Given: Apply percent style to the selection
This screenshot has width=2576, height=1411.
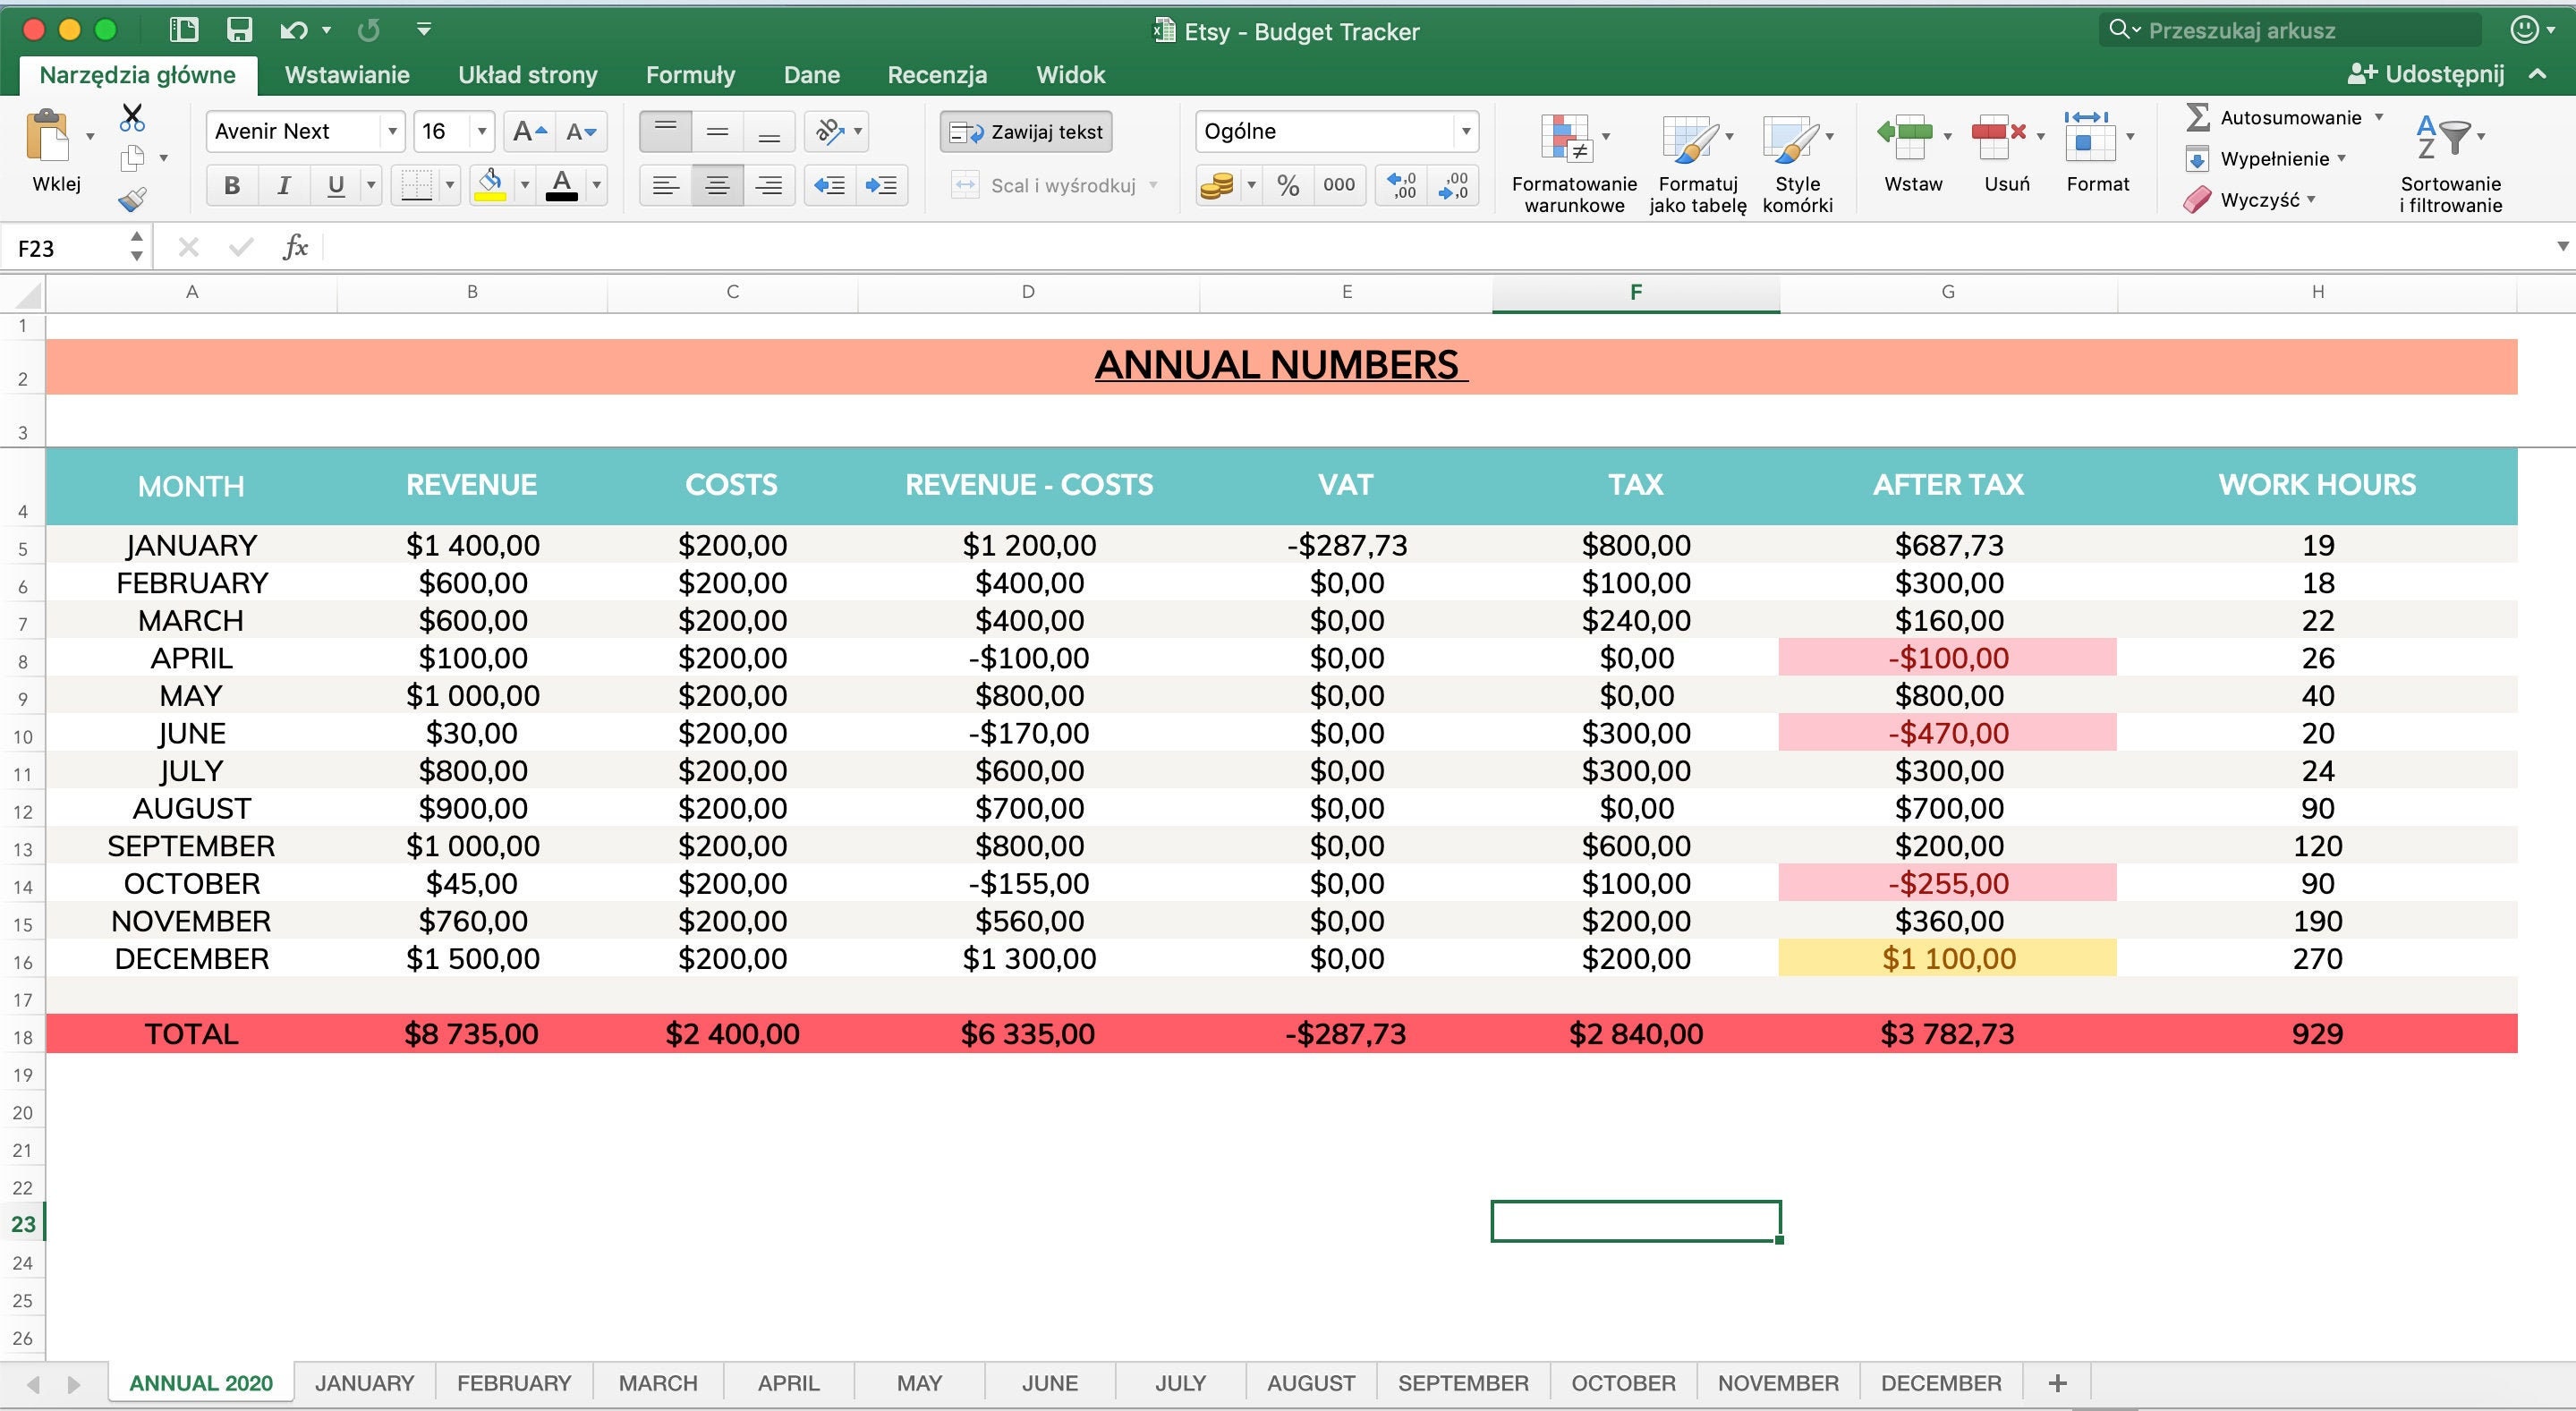Looking at the screenshot, I should pyautogui.click(x=1287, y=184).
